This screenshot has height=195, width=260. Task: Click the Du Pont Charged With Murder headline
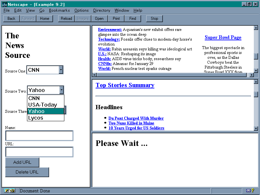(136, 118)
